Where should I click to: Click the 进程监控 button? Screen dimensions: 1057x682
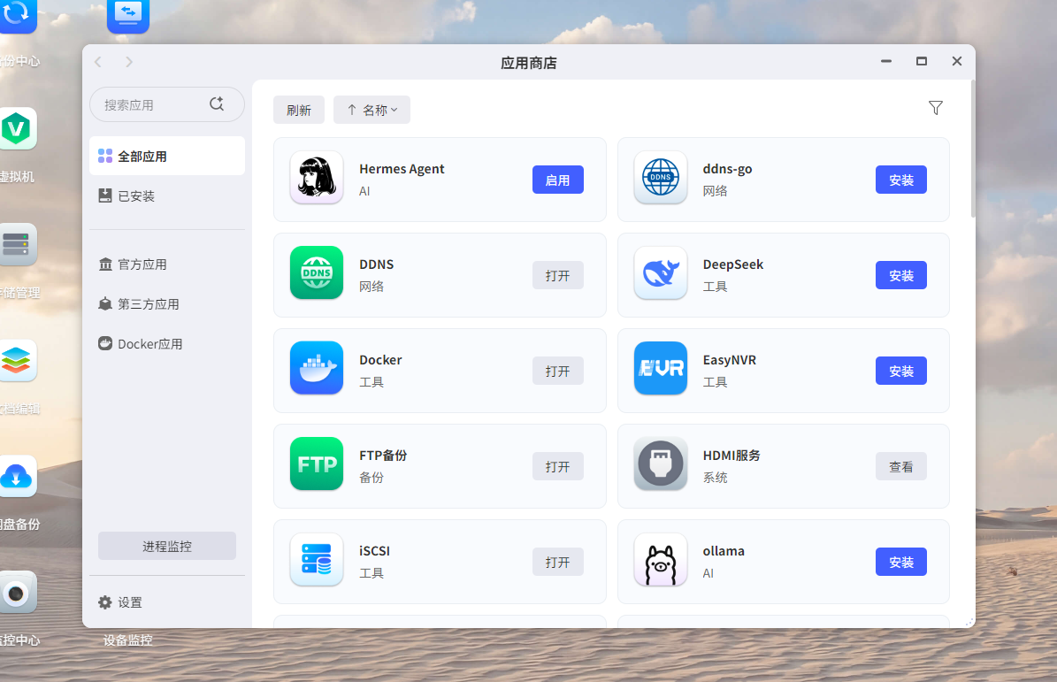coord(167,546)
